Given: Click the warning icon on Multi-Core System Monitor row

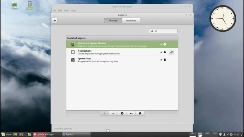Looking at the screenshot, I should click(x=165, y=45).
